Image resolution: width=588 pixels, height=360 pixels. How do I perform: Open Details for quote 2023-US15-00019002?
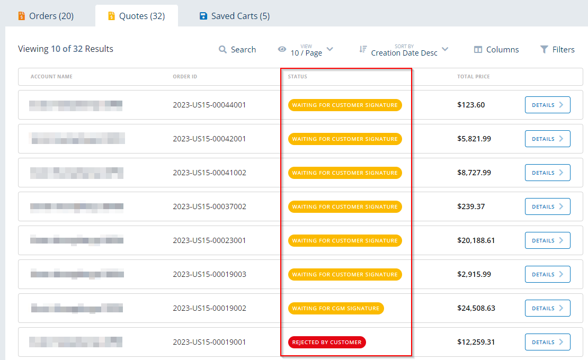[x=548, y=308]
